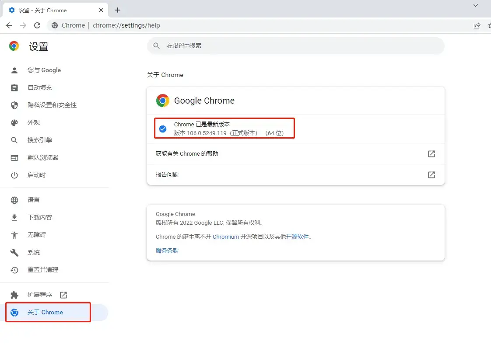491x362 pixels.
Task: Click the clipboard icon for 自动填充
Action: [x=14, y=87]
